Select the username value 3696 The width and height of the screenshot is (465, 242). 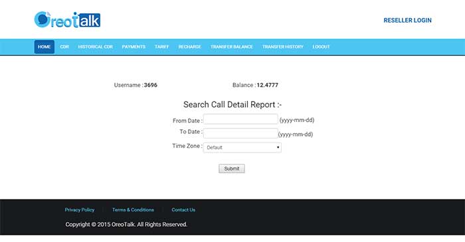151,86
